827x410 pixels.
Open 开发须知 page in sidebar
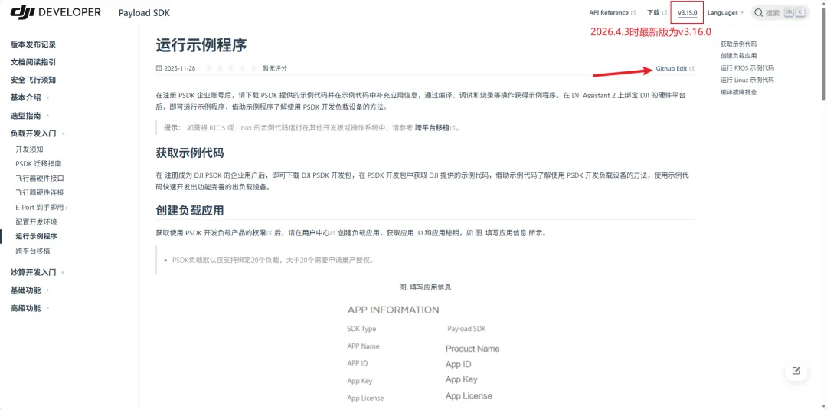[x=30, y=149]
